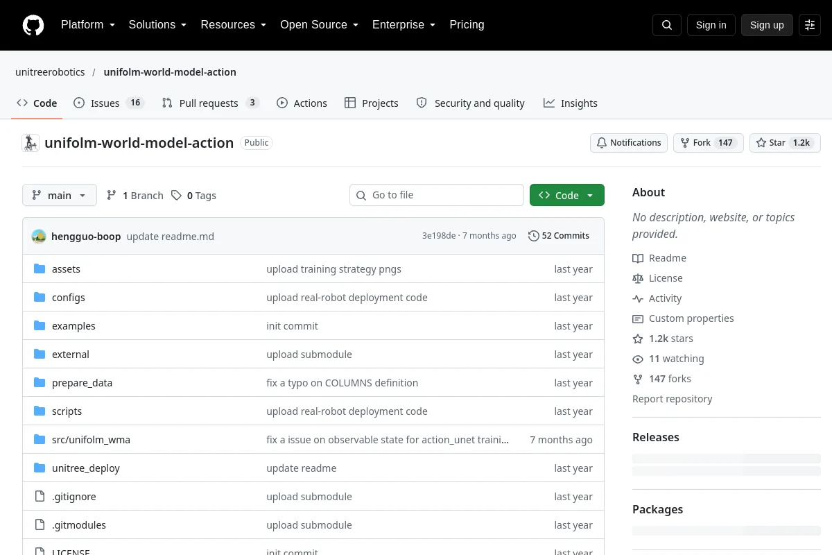
Task: Switch to the Code tab
Action: pos(37,103)
